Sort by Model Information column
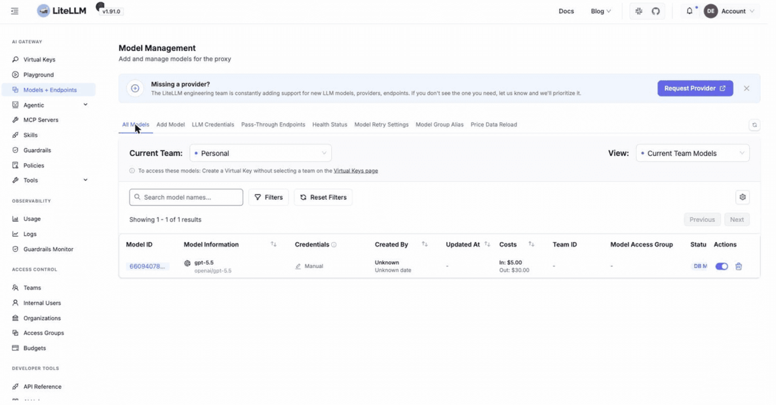Screen dimensions: 776x405 point(273,244)
